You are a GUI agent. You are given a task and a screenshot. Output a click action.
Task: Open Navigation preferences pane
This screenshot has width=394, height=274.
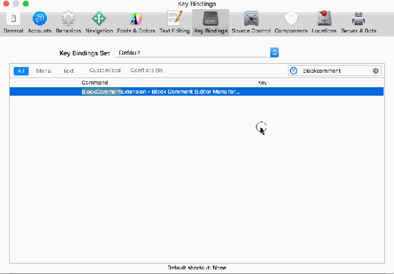(x=99, y=21)
